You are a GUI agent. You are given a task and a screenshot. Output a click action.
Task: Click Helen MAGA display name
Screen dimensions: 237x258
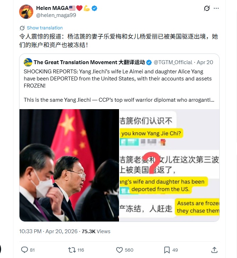click(x=52, y=8)
